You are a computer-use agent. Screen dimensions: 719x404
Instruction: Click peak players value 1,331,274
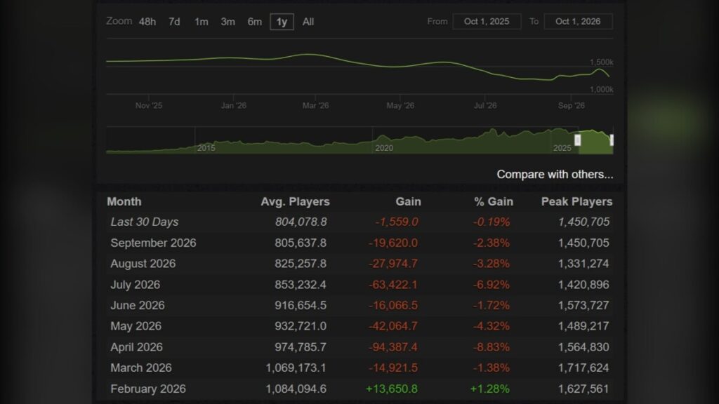point(583,264)
